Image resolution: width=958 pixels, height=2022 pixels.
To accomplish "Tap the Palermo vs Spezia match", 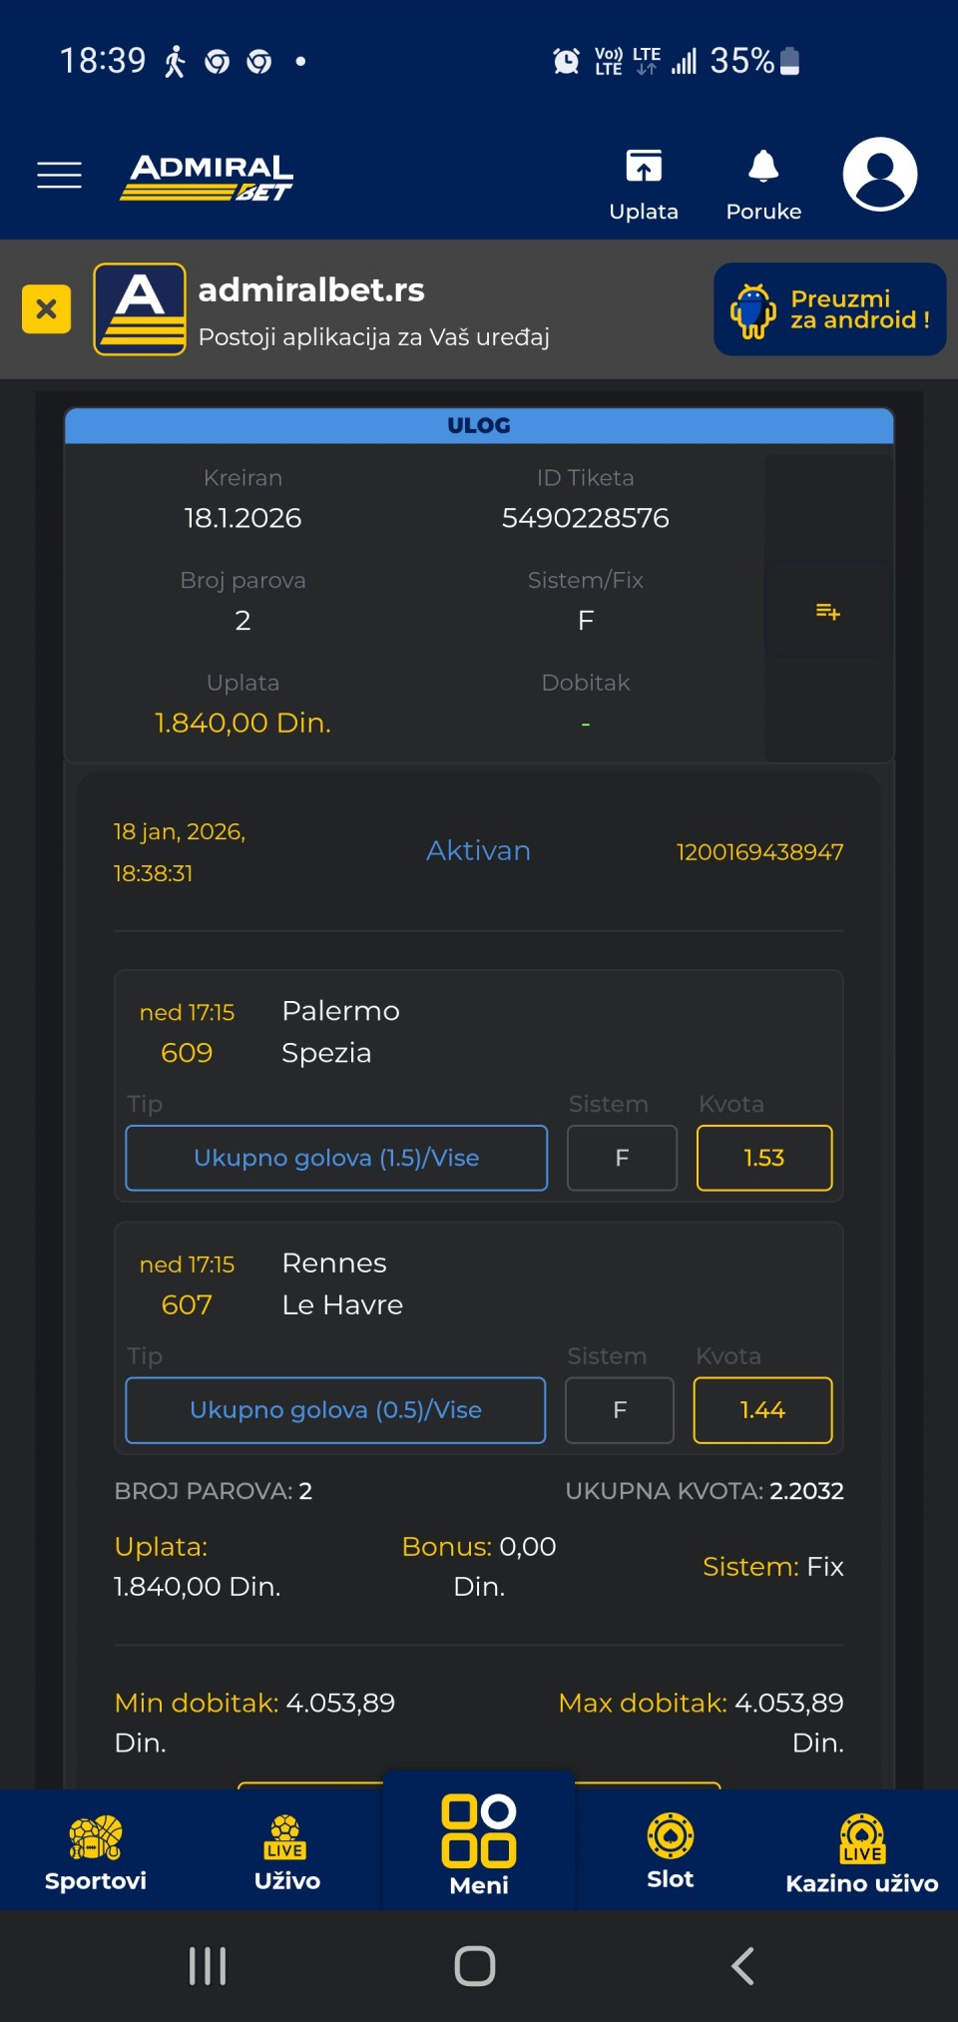I will click(x=340, y=1032).
